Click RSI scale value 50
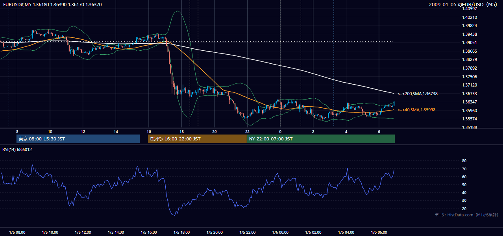Screen dimensions: 503x236 (x=464, y=185)
